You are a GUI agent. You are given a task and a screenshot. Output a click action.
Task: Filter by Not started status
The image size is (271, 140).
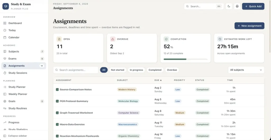click(x=118, y=70)
